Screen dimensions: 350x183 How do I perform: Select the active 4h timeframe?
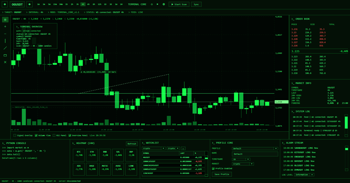[83, 4]
